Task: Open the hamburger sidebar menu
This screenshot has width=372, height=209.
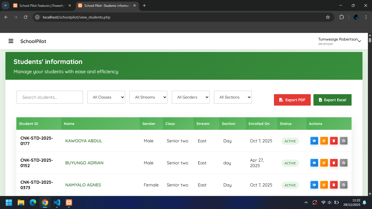Action: (11, 41)
